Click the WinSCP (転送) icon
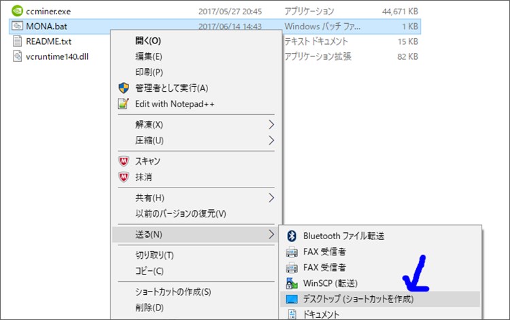Screen dimensions: 510x320 click(292, 283)
